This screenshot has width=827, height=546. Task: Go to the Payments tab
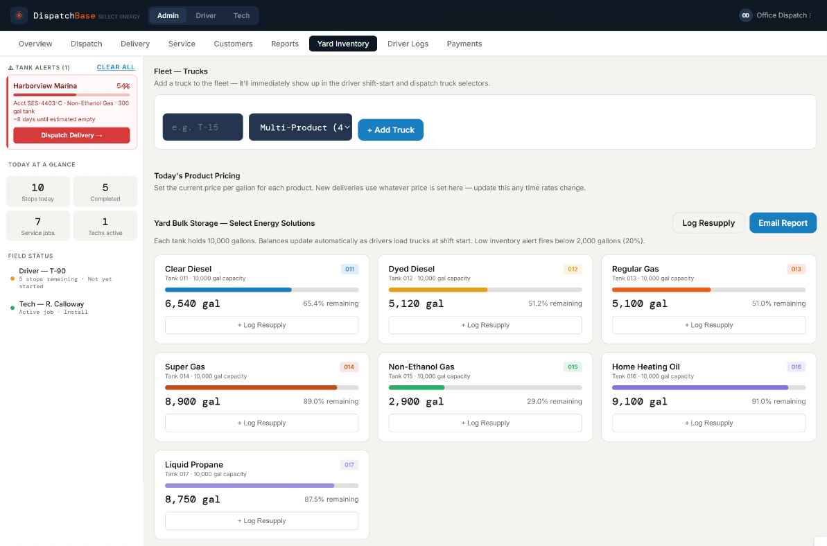[x=464, y=44]
